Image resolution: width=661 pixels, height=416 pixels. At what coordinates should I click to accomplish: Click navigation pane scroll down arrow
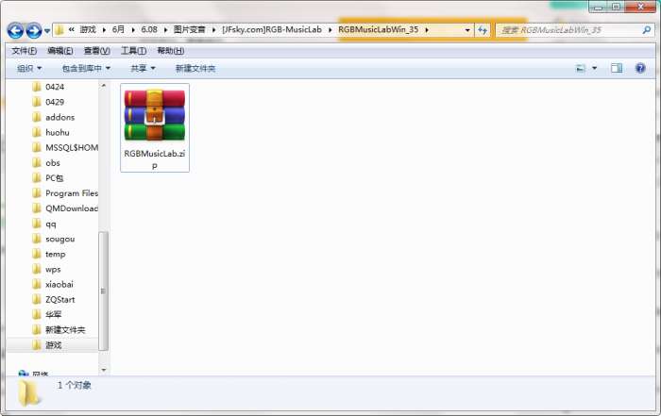tap(103, 370)
